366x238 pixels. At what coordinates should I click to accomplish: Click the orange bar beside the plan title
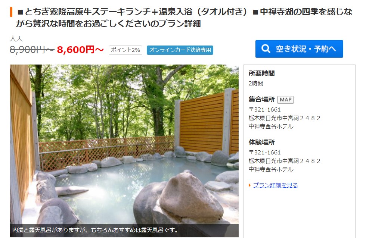pos(11,12)
